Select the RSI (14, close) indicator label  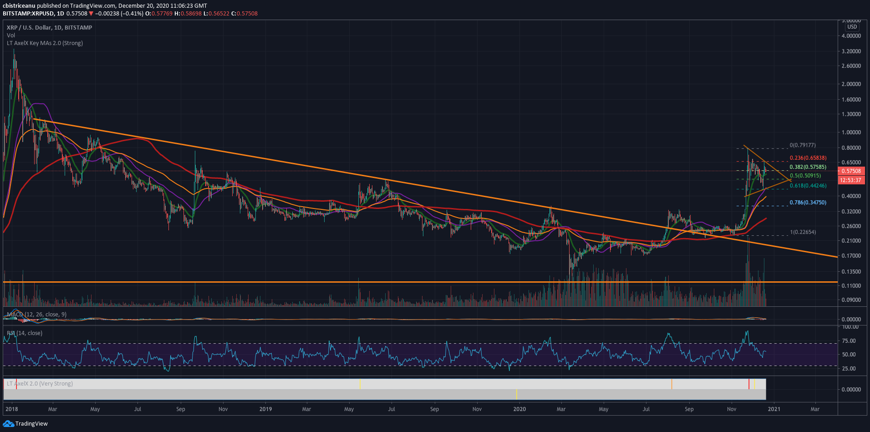point(25,333)
